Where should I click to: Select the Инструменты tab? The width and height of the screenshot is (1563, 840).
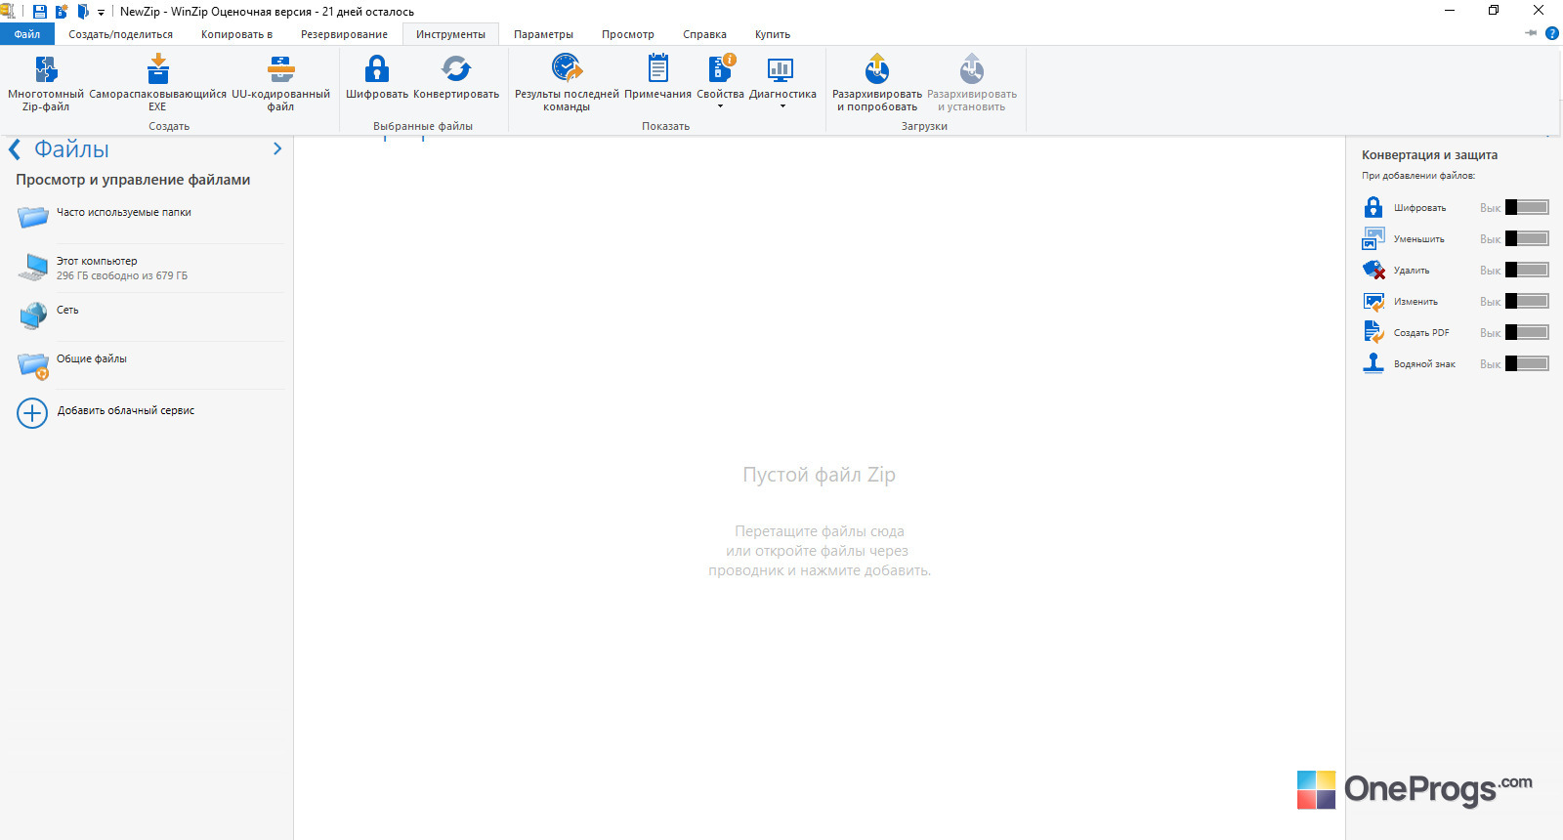450,34
